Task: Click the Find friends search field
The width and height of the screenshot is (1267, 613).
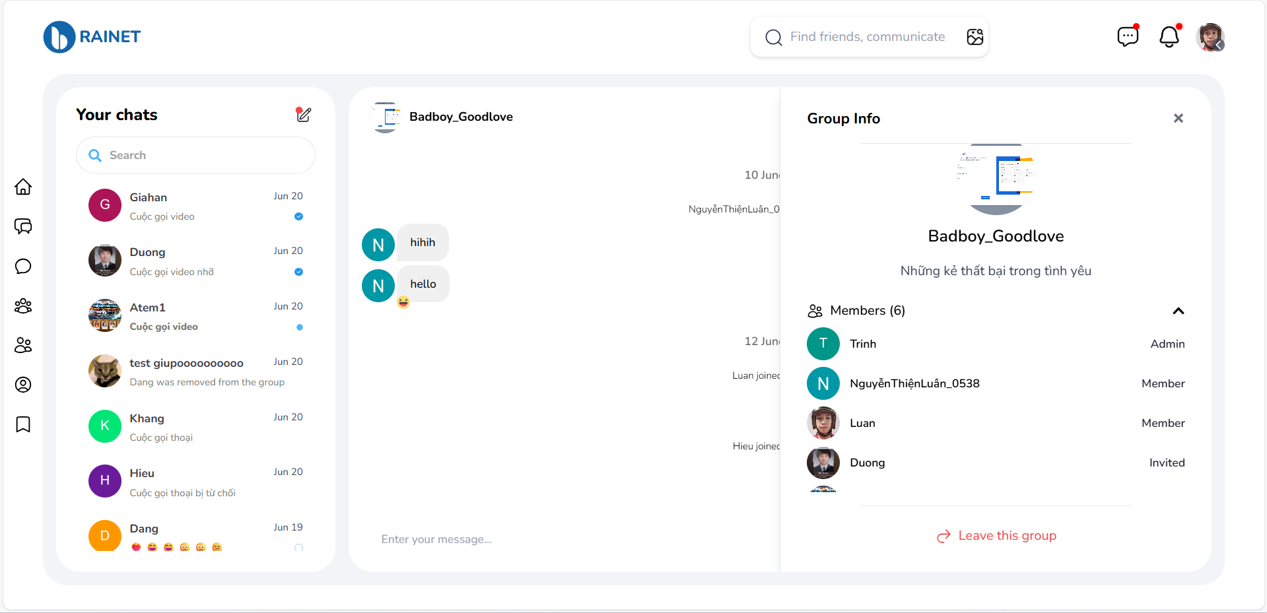Action: (x=868, y=37)
